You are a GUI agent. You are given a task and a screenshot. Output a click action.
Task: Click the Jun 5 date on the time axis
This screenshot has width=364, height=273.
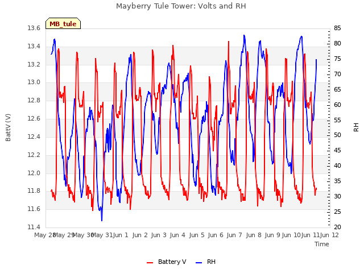197,235
